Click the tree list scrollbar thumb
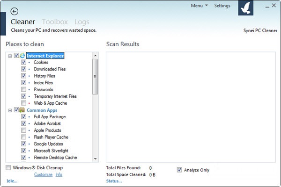 point(95,77)
